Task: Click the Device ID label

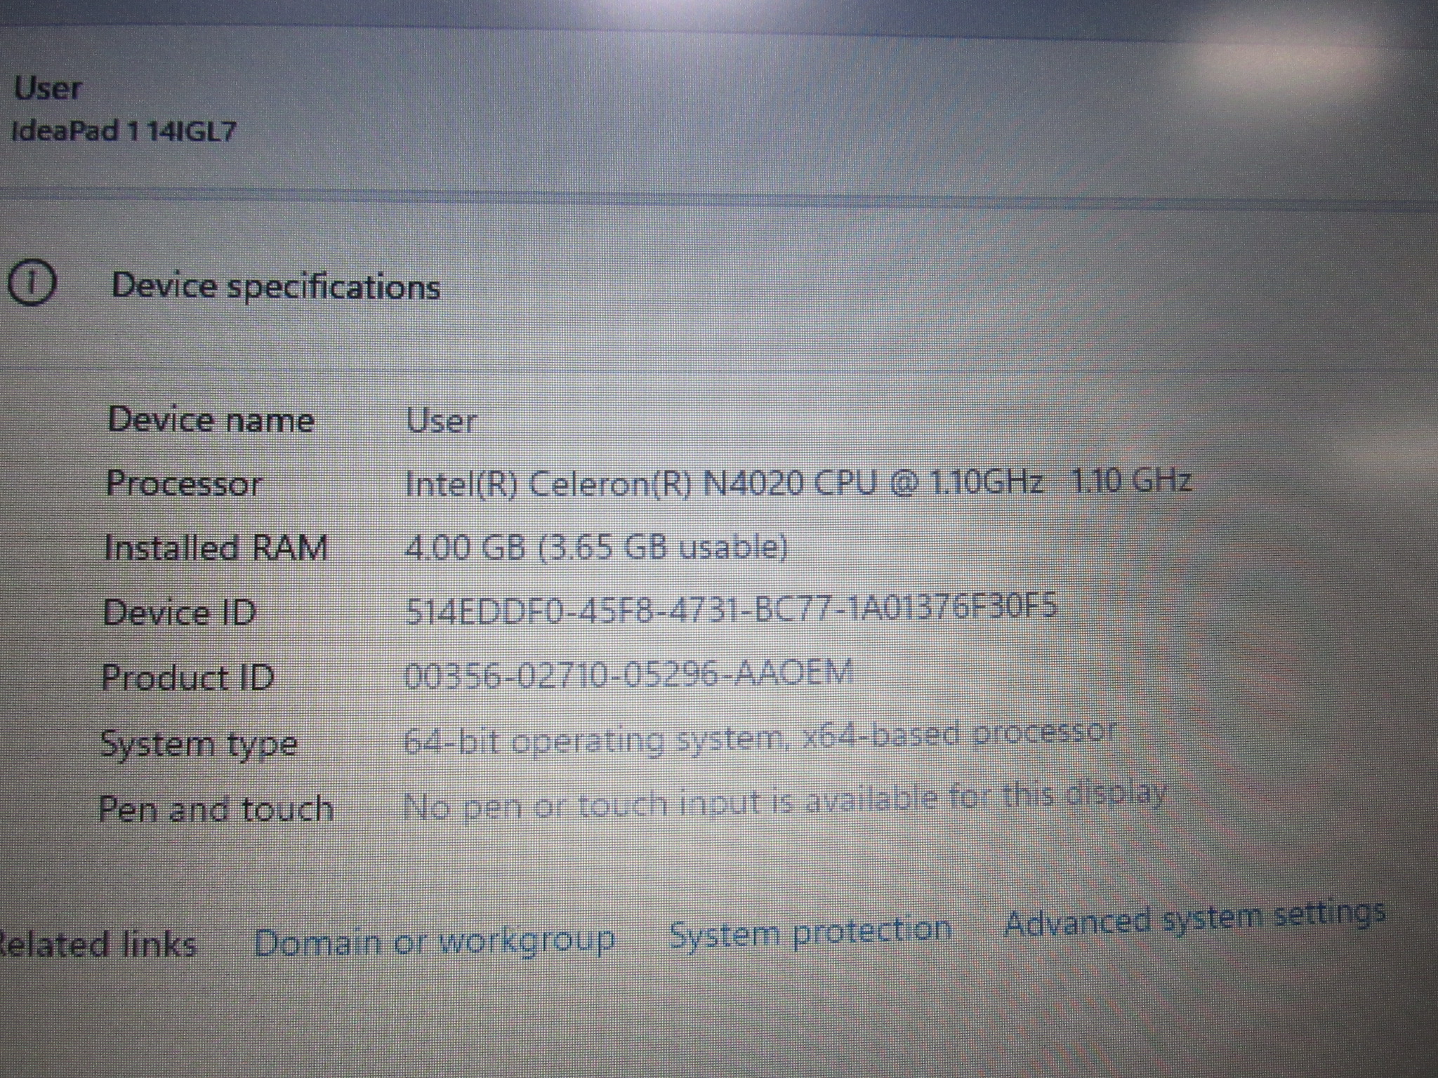Action: [x=180, y=613]
